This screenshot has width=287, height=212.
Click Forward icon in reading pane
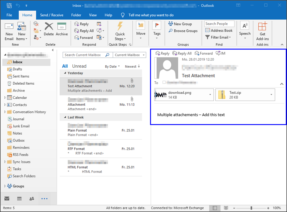pos(204,53)
